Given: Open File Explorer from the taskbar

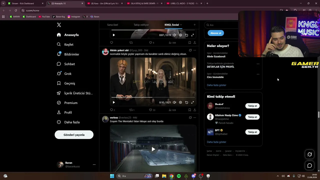Looking at the screenshot, I should click(164, 176).
